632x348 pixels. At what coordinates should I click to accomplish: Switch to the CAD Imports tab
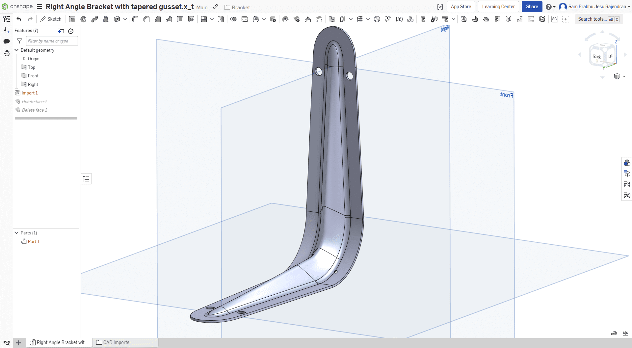(113, 342)
